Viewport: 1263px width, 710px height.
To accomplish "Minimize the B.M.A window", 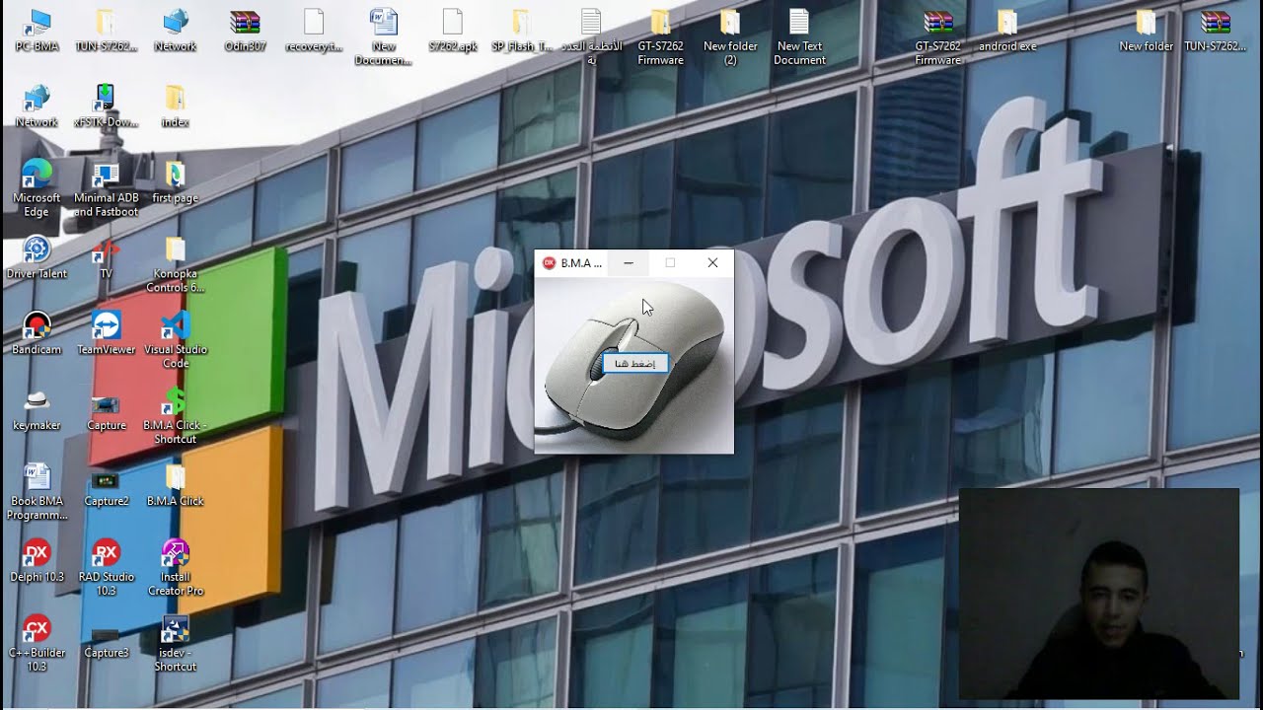I will click(x=629, y=263).
